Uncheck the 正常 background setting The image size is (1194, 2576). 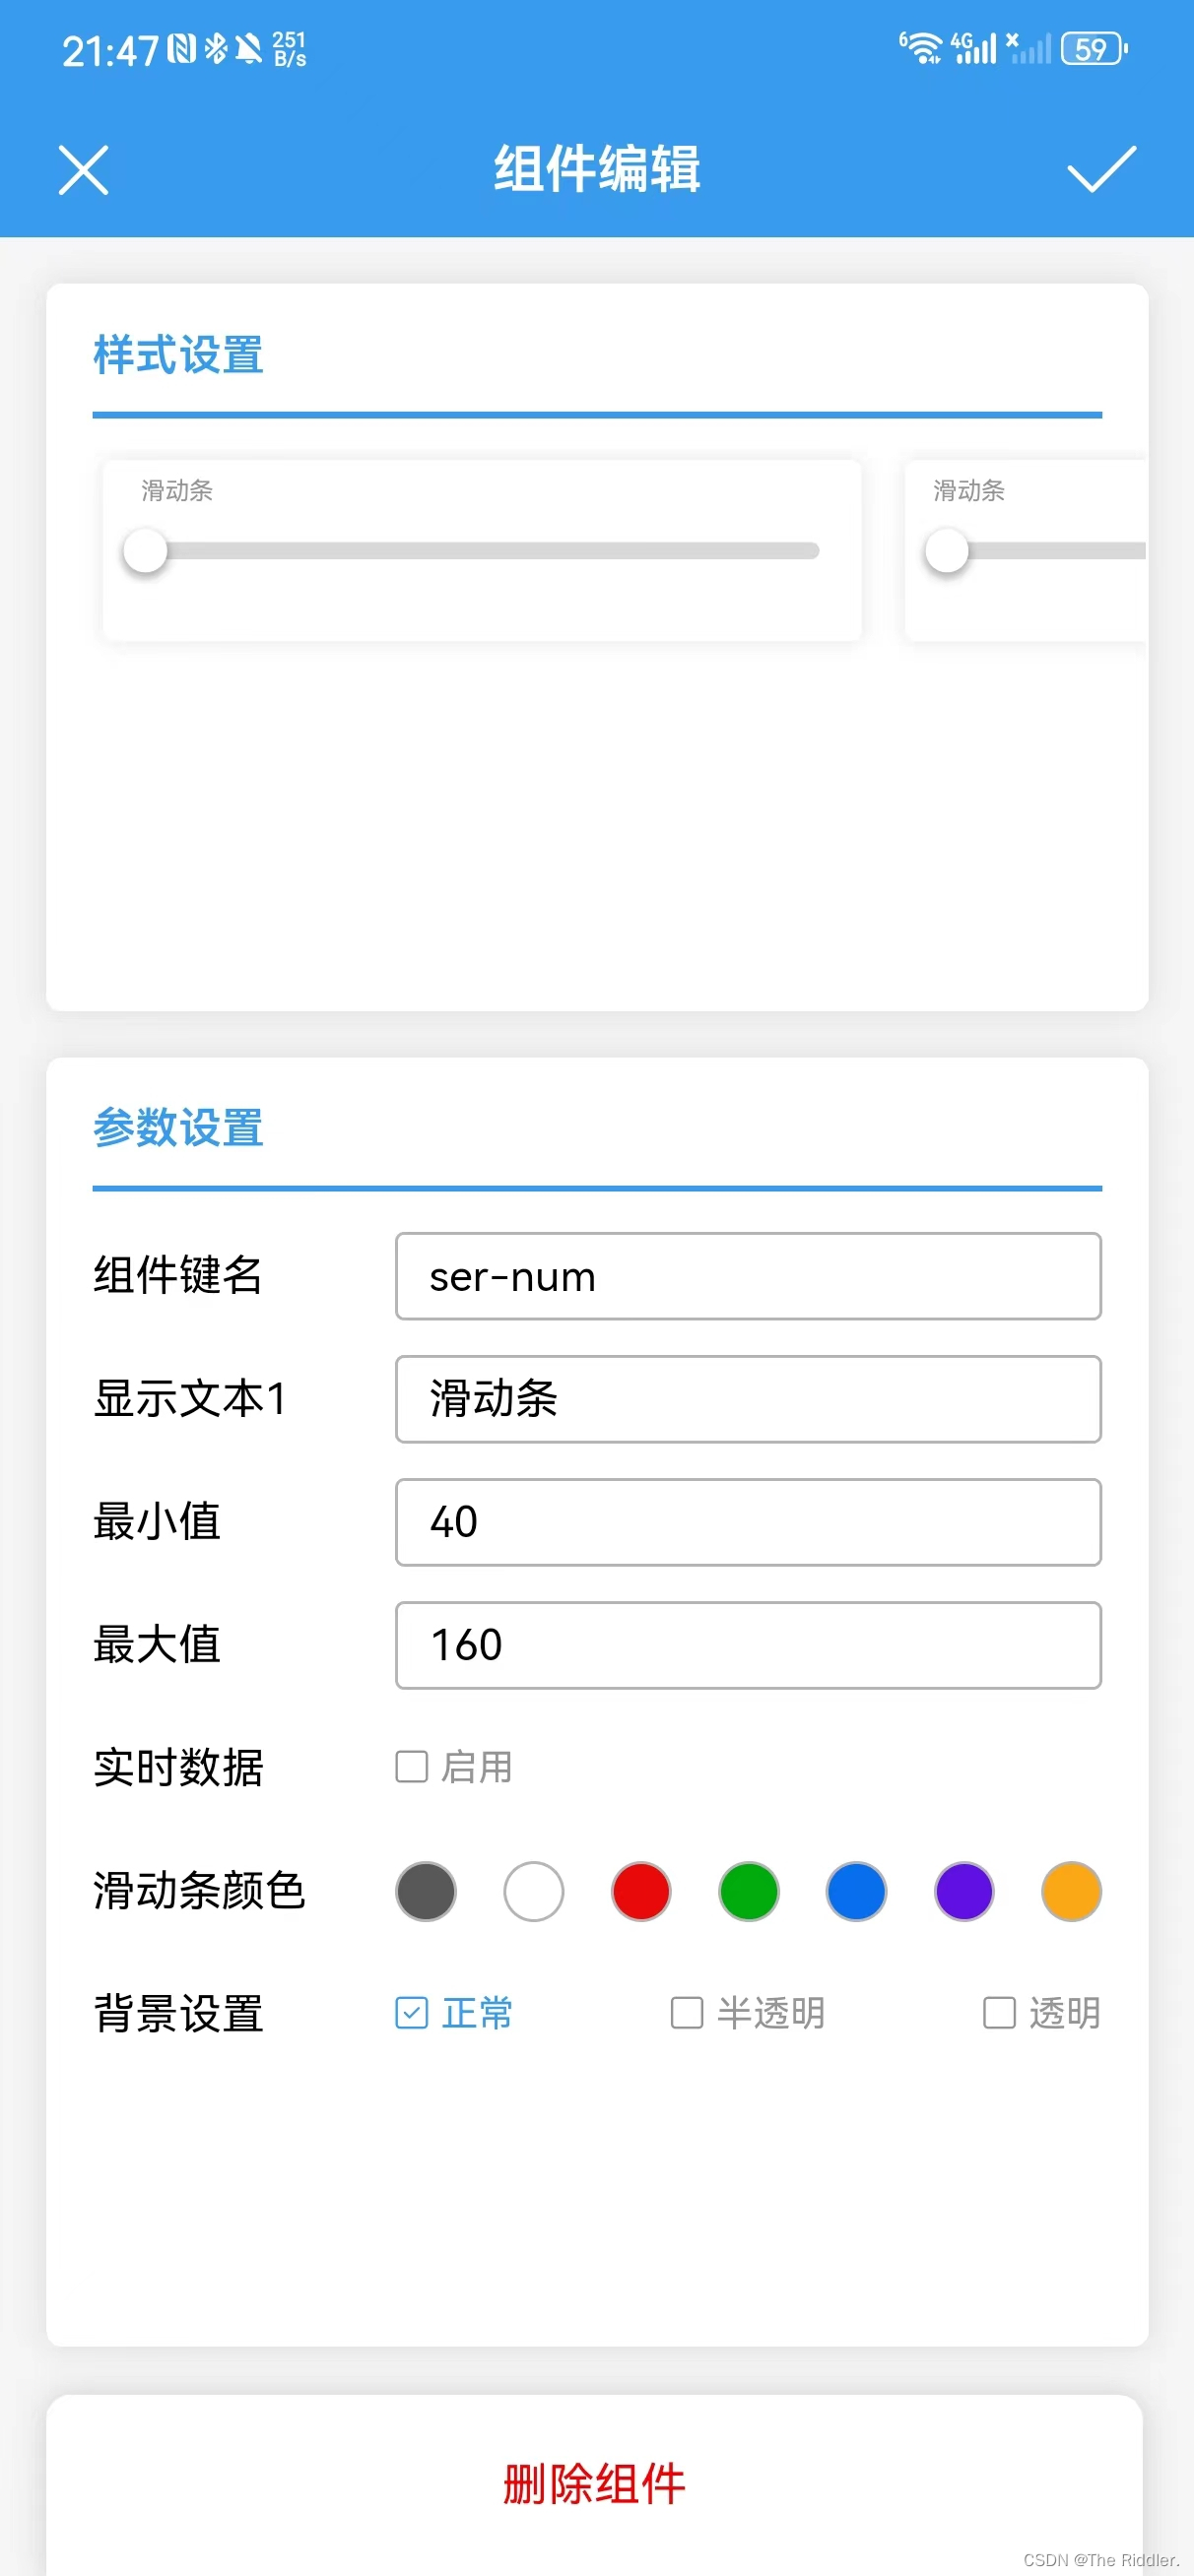(x=412, y=2013)
